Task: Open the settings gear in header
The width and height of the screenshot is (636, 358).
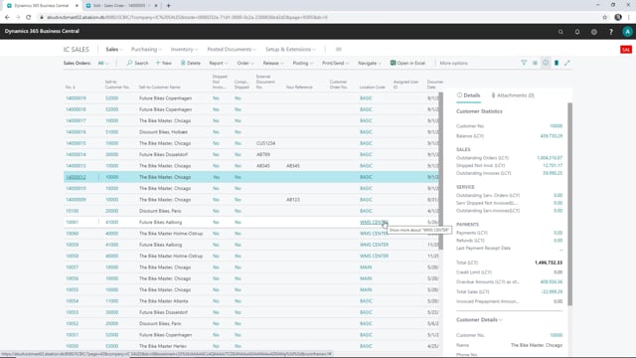Action: [594, 32]
